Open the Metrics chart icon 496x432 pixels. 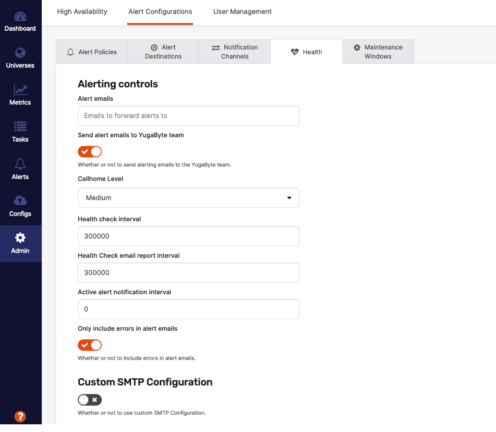click(x=20, y=90)
